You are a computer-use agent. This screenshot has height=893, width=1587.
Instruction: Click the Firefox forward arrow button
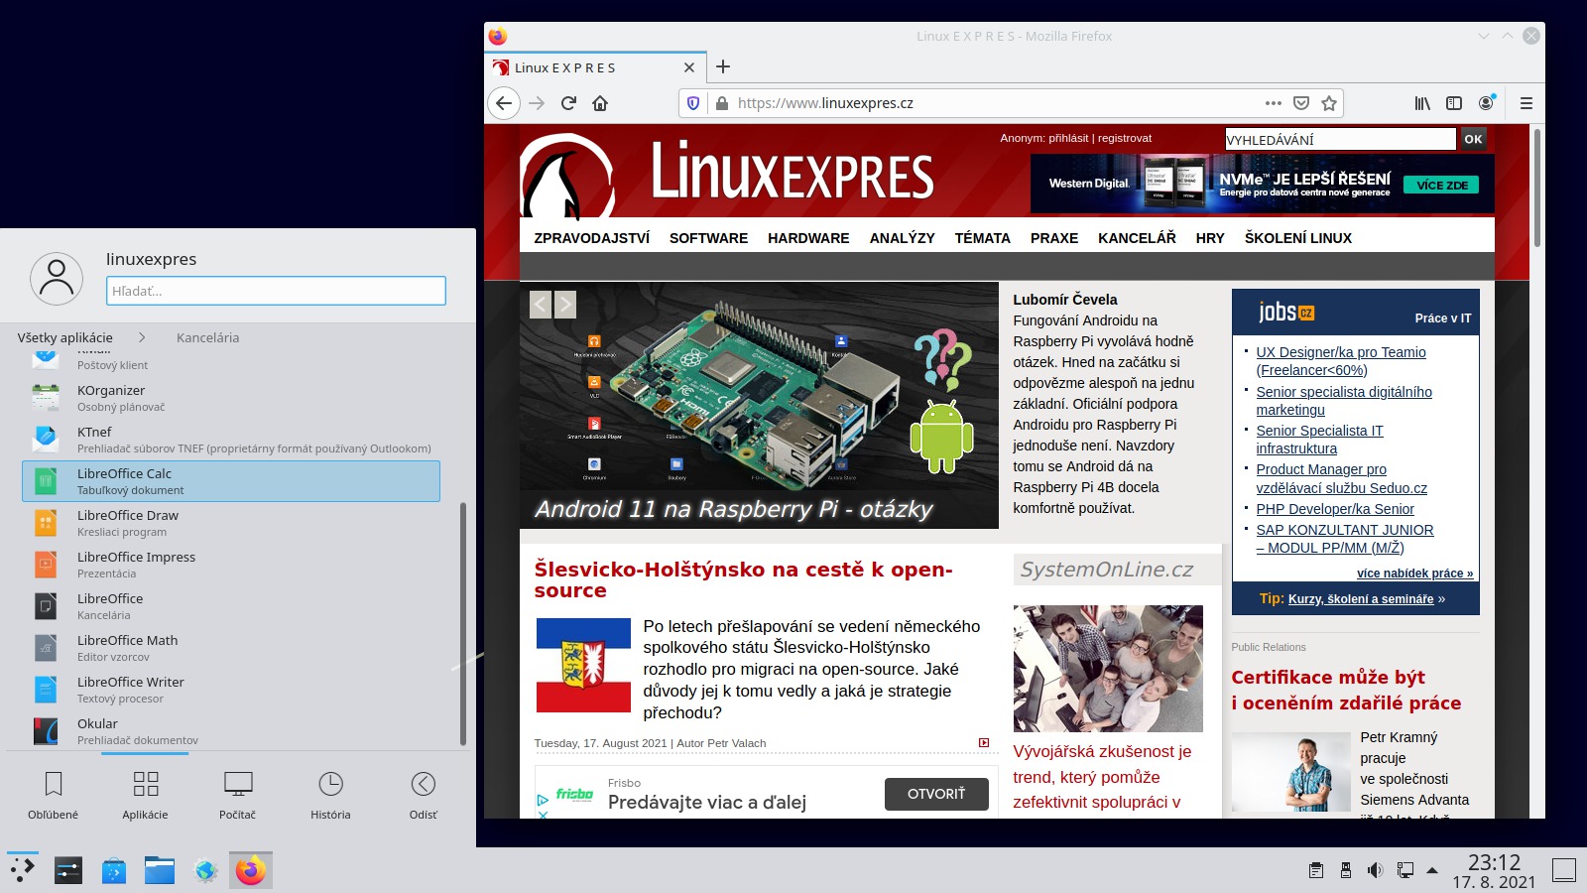(x=537, y=103)
